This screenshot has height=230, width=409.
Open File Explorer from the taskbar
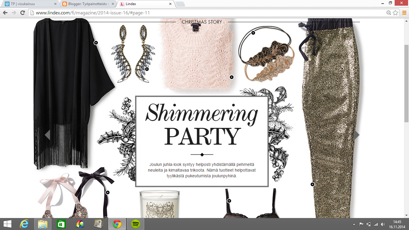tap(43, 224)
